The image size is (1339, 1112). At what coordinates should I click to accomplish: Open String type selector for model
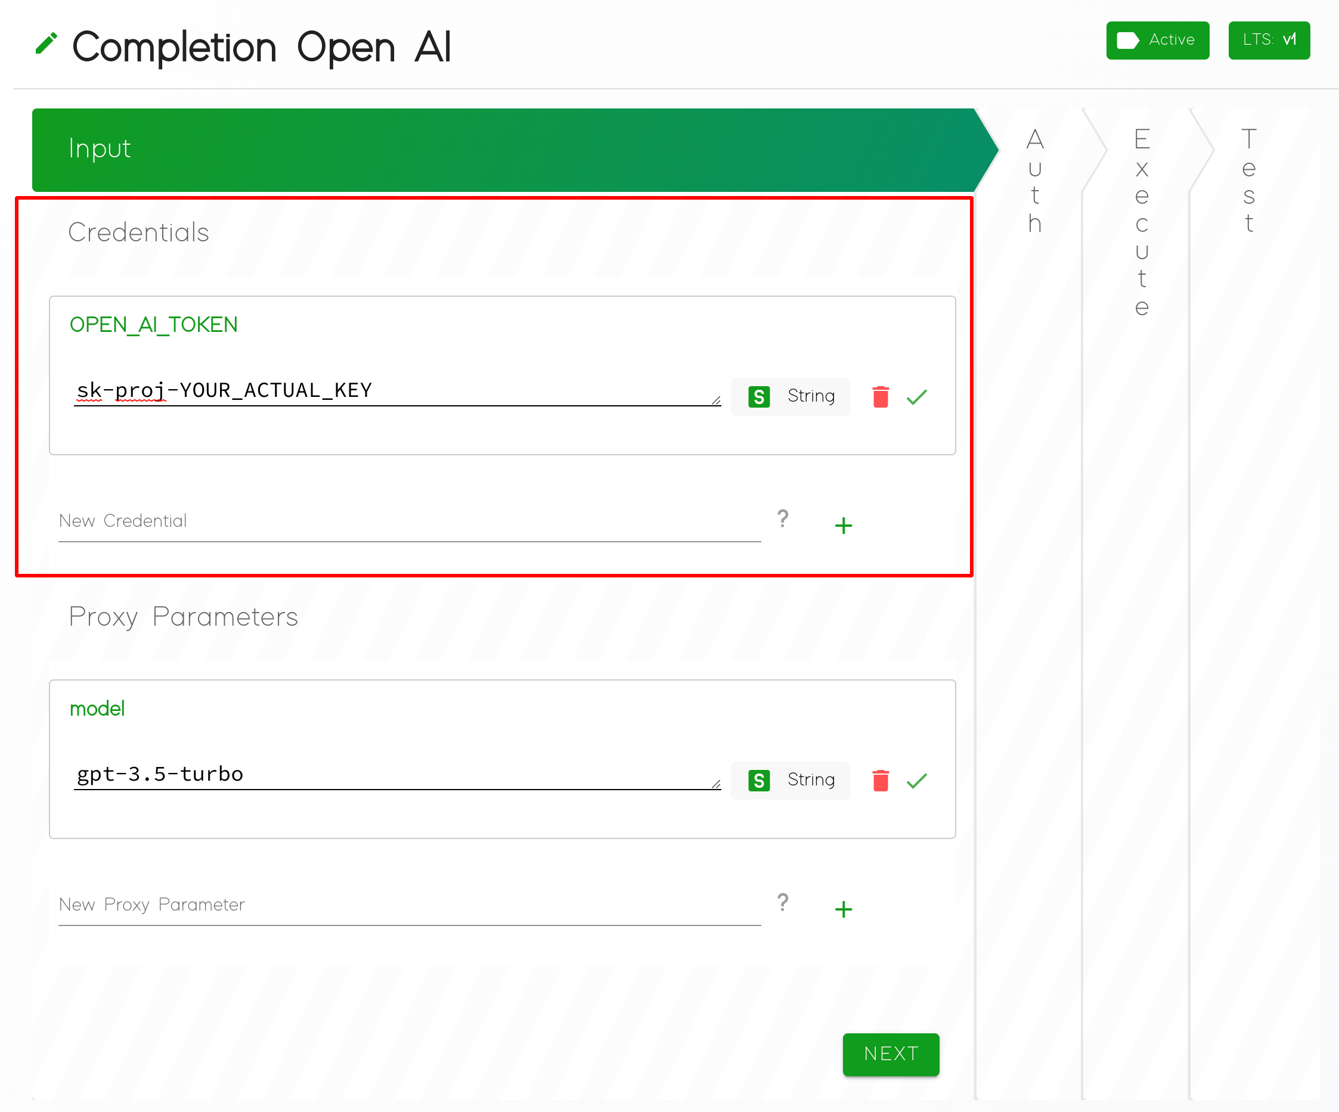coord(790,780)
